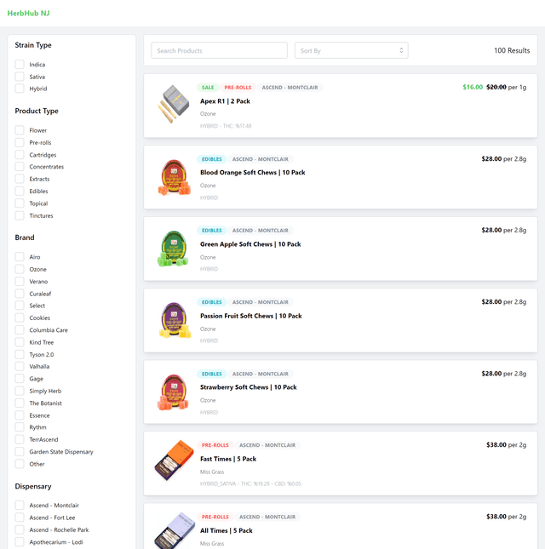This screenshot has width=545, height=549.
Task: Toggle the Select brand checkbox
Action: coord(20,306)
